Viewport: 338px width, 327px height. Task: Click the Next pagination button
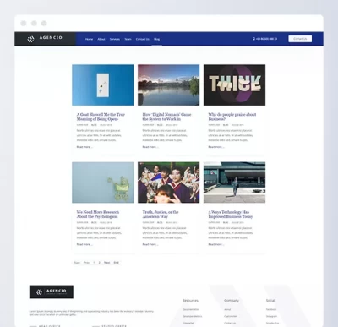(106, 263)
